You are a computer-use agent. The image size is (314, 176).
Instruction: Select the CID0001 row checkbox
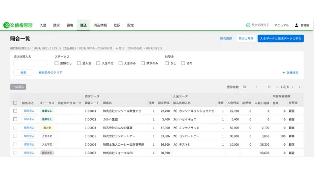(x=15, y=111)
